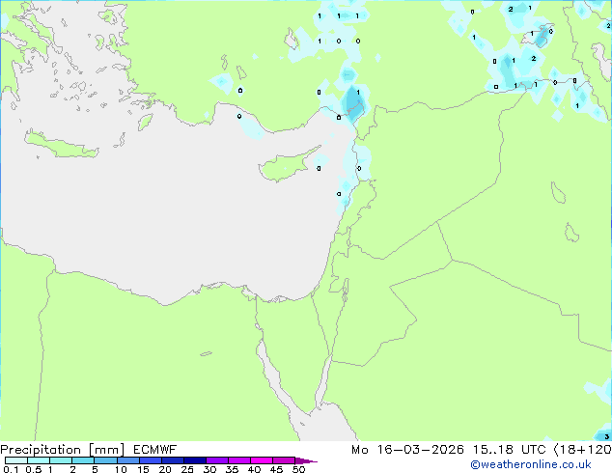Click the 2–5 mm legend color swatch
Viewport: 612px width, 473px height.
tap(83, 460)
